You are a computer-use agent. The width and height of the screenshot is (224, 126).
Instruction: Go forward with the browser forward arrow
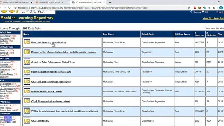click(5, 8)
